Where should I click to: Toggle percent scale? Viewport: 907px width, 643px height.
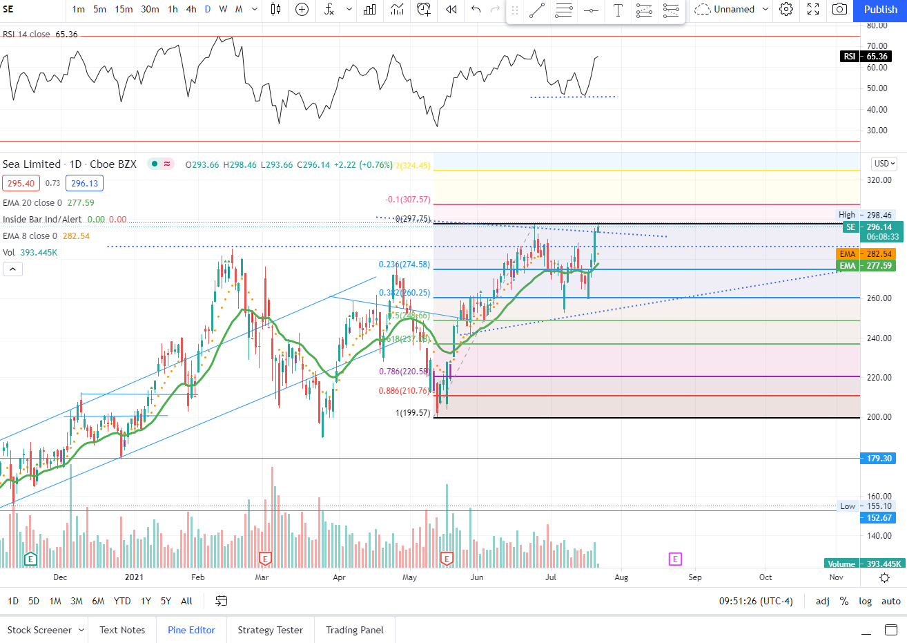[844, 601]
